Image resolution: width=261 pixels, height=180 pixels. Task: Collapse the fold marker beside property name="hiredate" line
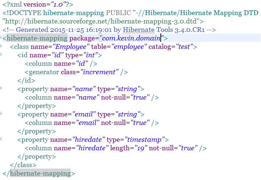(x=1, y=139)
